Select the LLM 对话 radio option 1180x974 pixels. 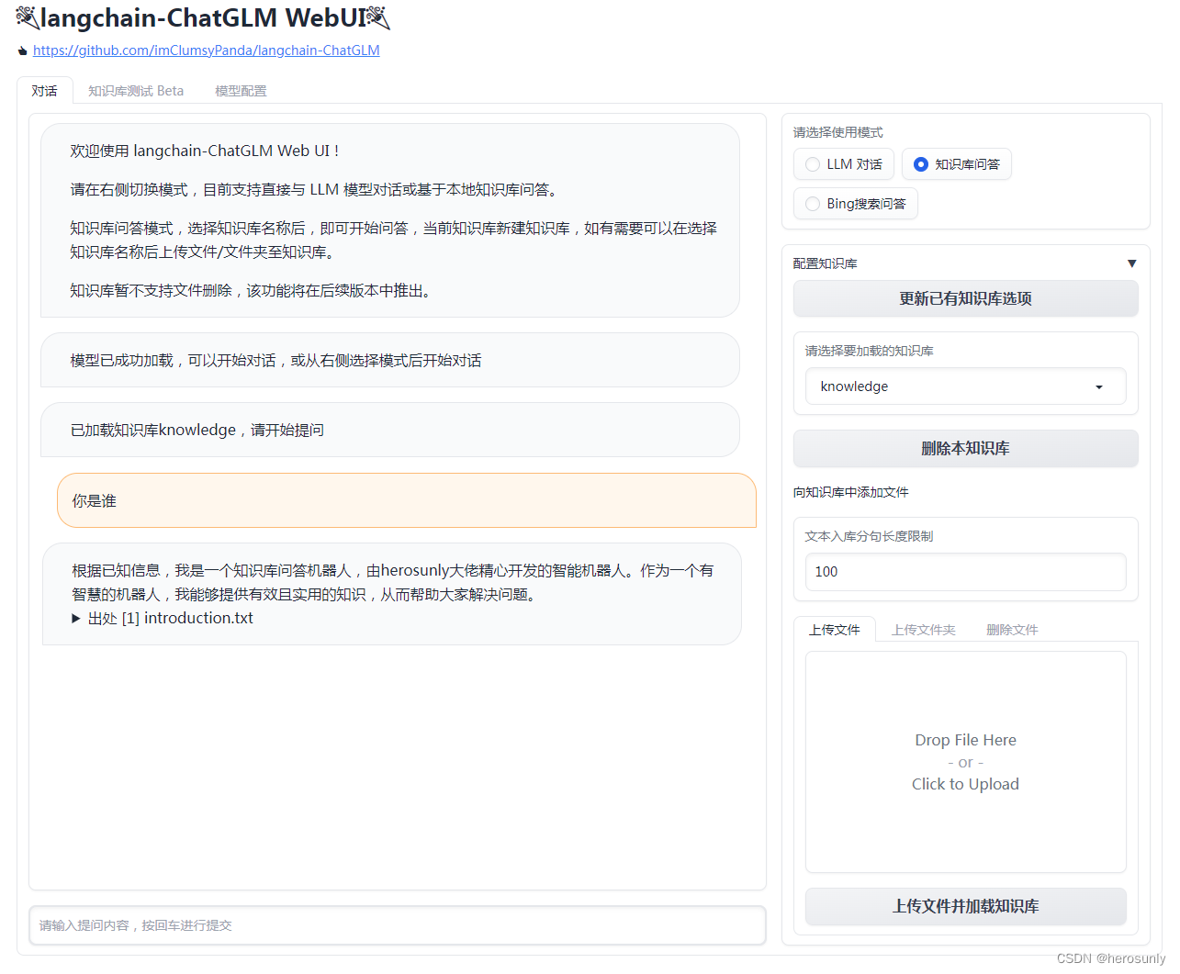tap(843, 164)
